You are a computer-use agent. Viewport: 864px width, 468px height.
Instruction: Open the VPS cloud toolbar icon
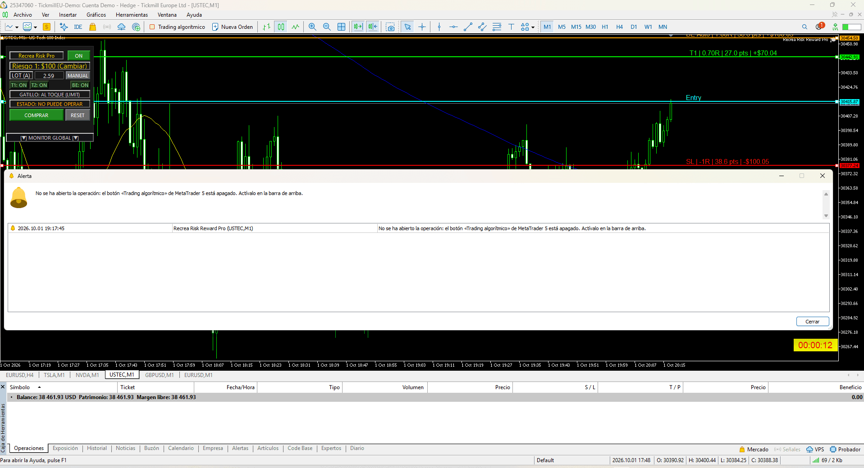point(121,27)
